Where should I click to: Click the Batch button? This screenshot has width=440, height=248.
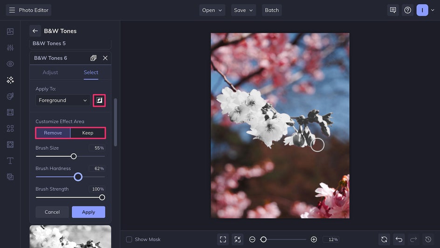(272, 10)
